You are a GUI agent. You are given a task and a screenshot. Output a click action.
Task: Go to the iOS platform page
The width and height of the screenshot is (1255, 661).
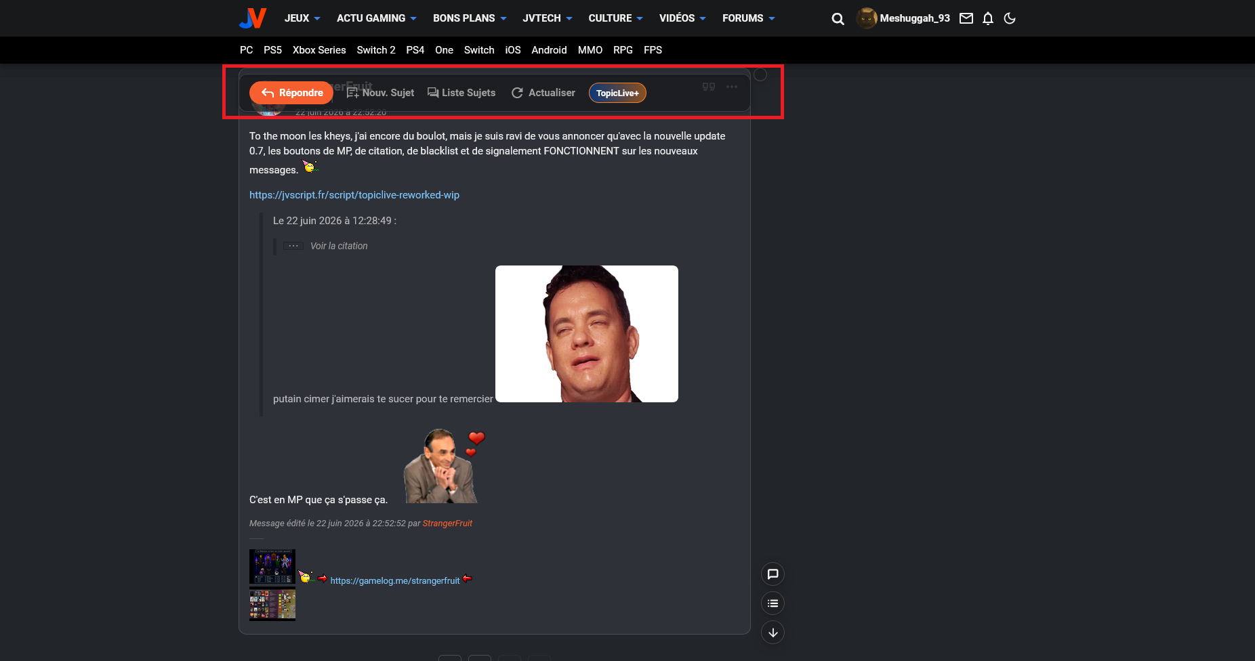click(x=513, y=50)
